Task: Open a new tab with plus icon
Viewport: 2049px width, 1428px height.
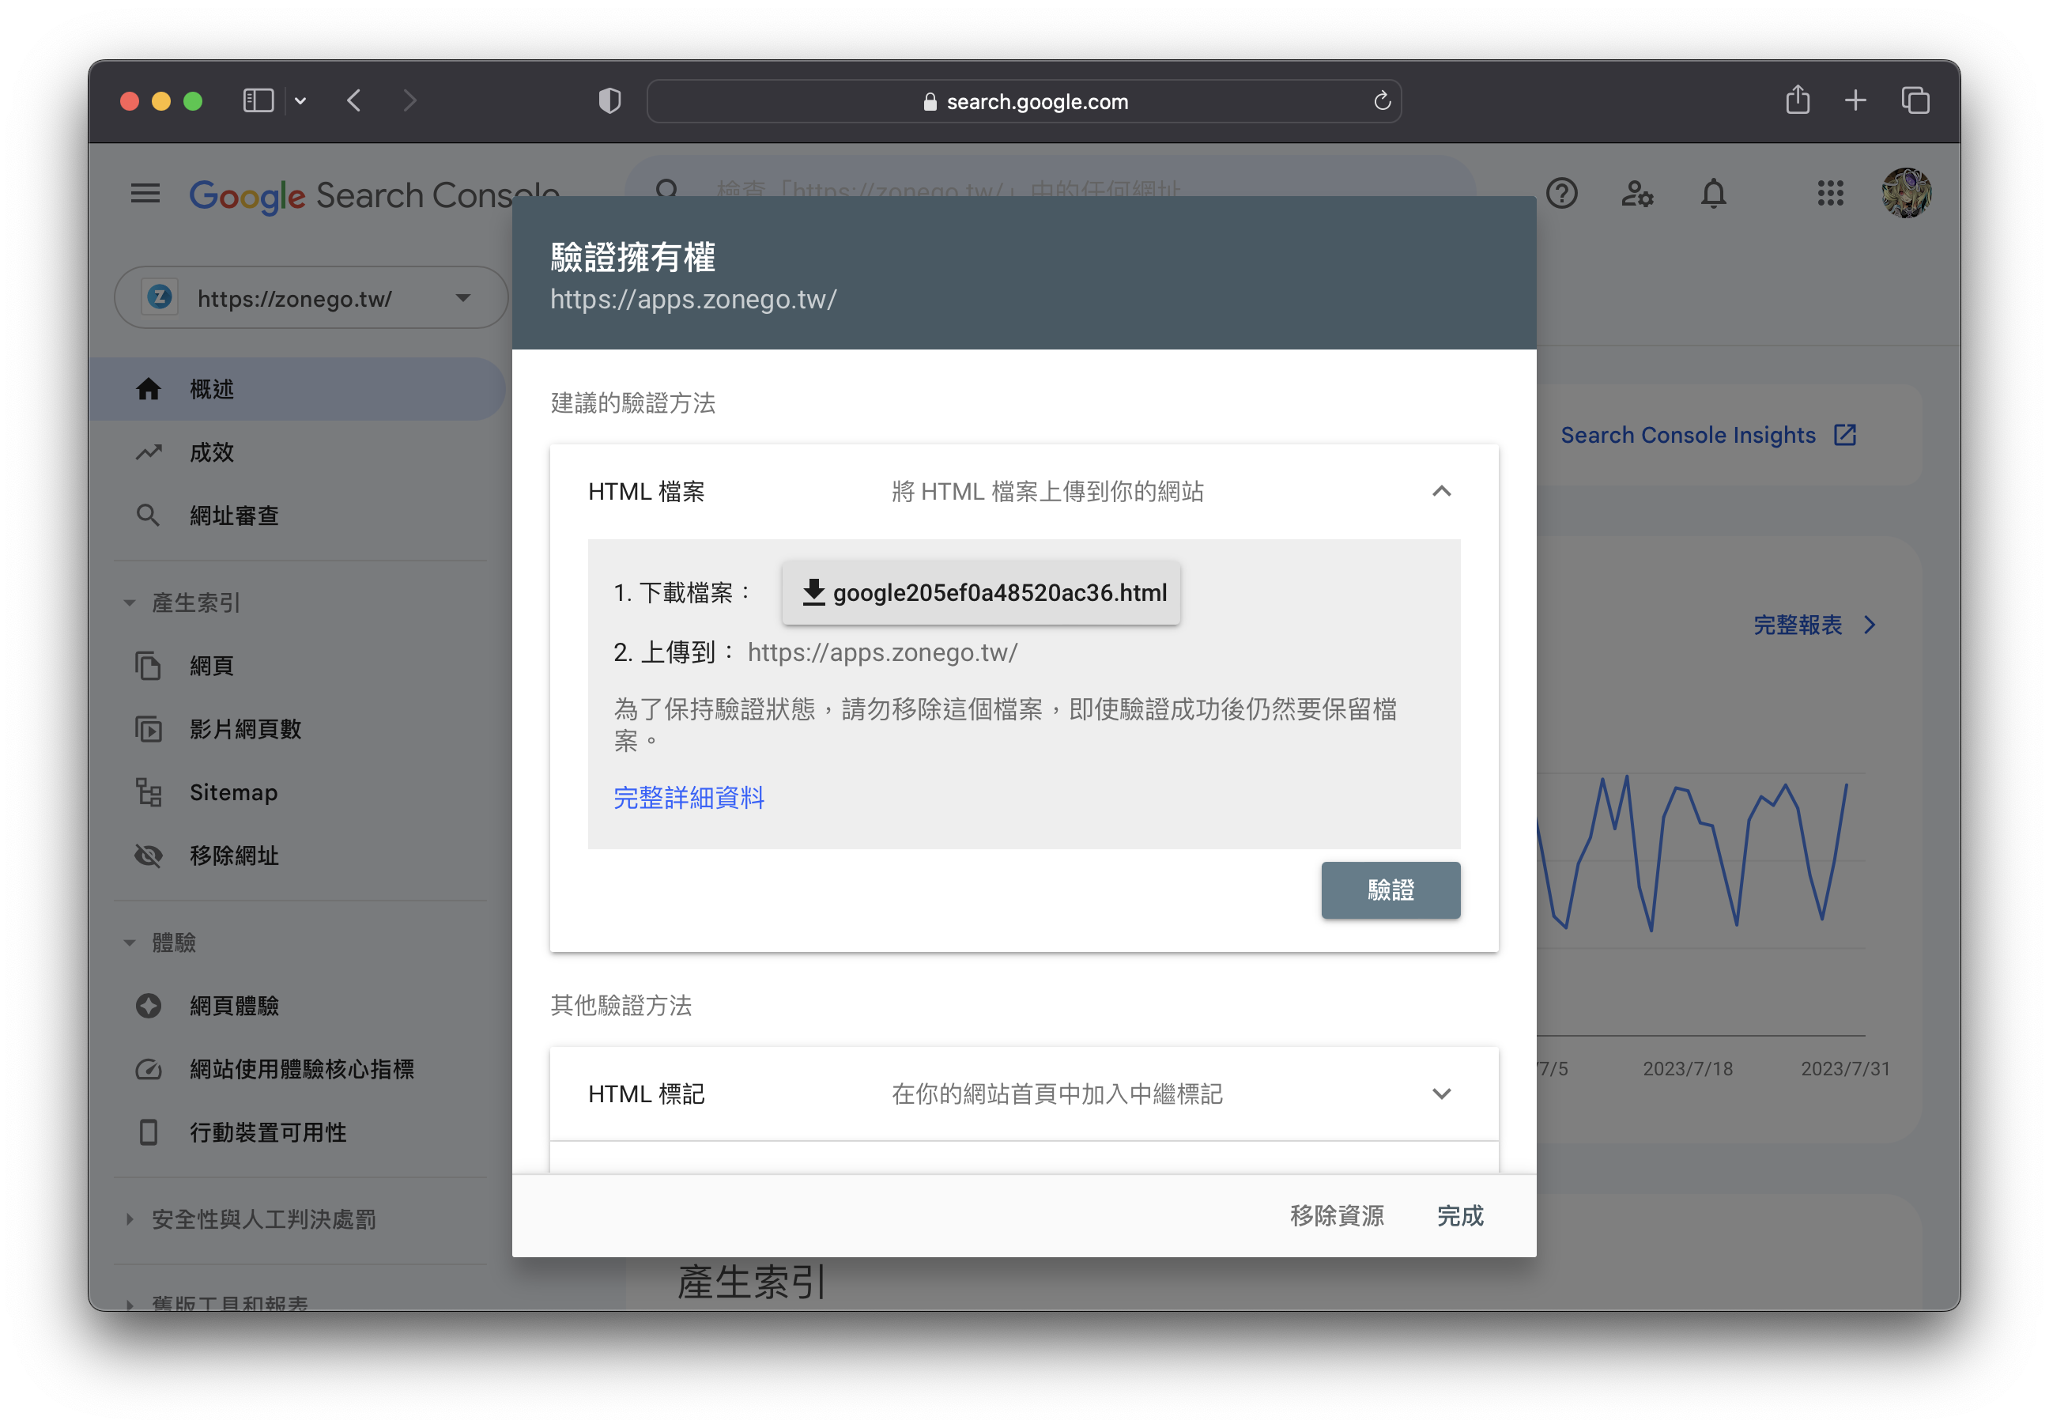Action: coord(1855,101)
